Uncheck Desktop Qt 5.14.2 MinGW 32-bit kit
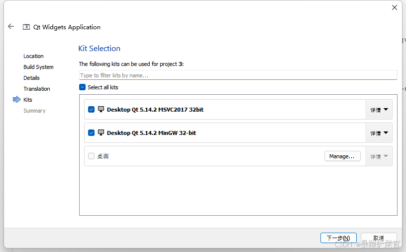 pos(91,133)
